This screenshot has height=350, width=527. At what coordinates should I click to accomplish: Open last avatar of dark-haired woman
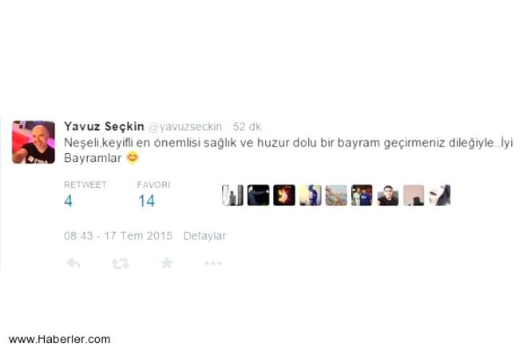(x=440, y=195)
